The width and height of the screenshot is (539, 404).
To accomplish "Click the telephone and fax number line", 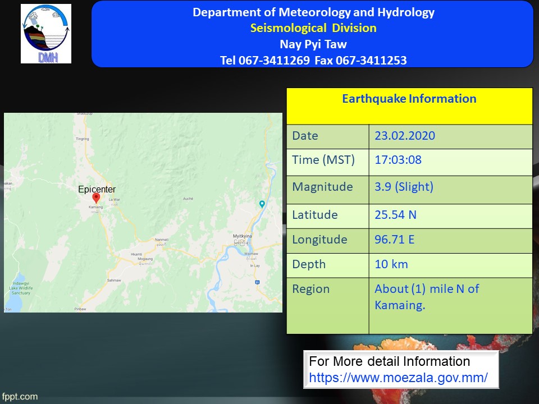I will point(313,61).
